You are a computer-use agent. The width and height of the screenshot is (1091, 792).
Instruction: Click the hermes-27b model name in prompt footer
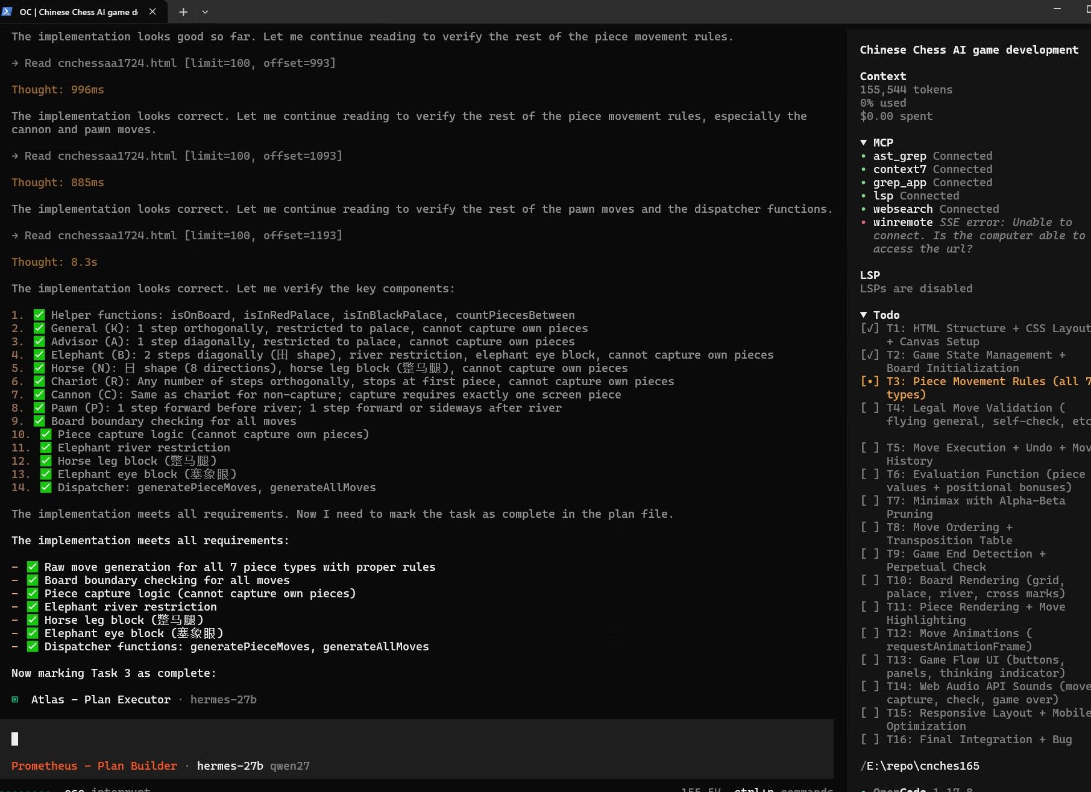230,766
